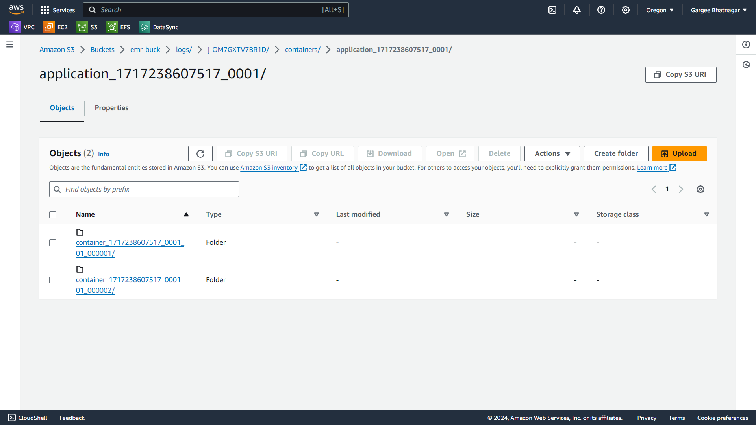Expand the Gargee Bhatnagar account menu

click(x=719, y=10)
